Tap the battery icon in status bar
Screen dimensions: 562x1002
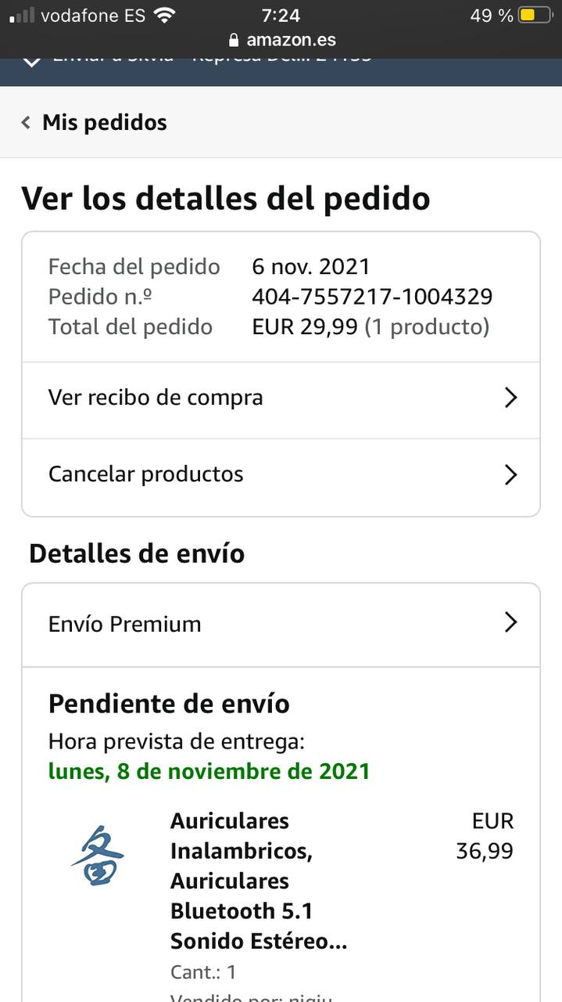pos(535,15)
